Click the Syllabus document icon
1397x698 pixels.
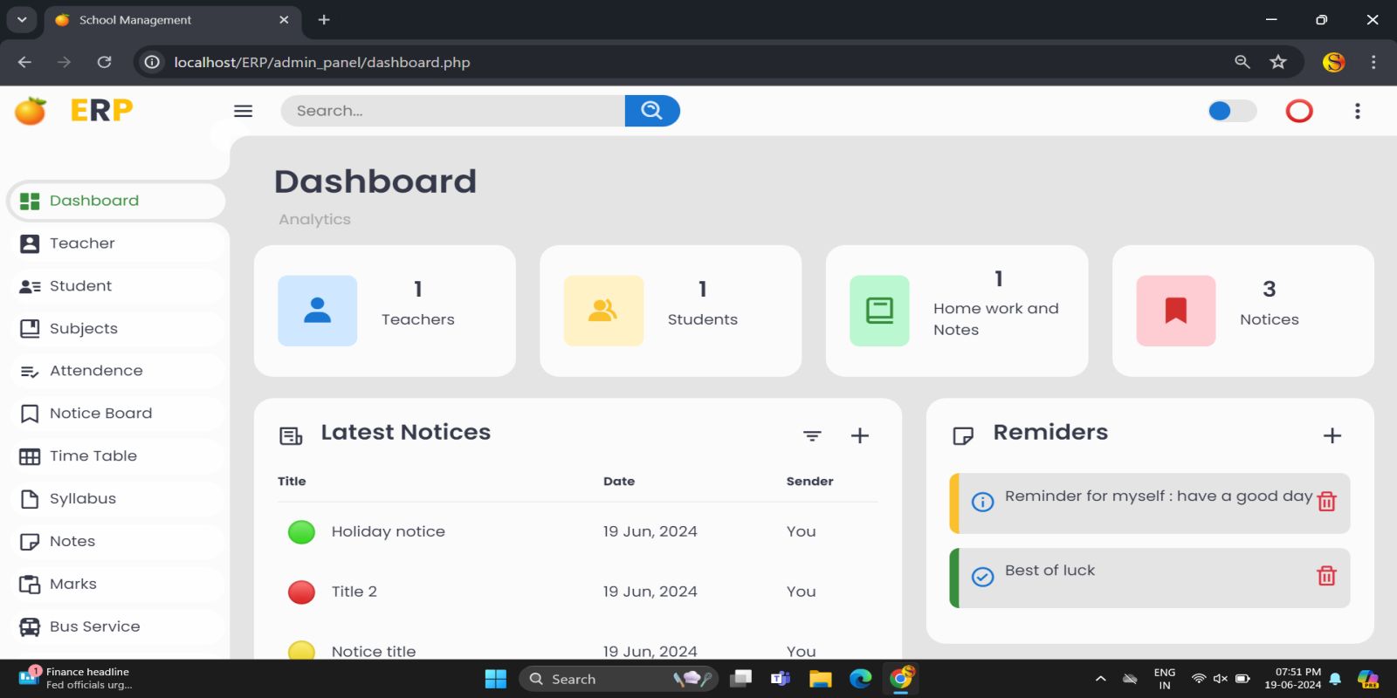click(30, 499)
